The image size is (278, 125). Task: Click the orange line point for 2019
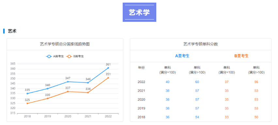pyautogui.click(x=48, y=99)
